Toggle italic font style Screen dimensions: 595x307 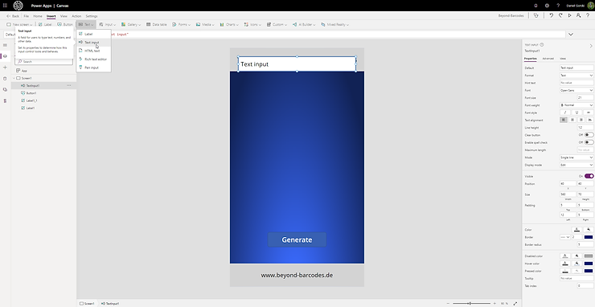point(565,113)
